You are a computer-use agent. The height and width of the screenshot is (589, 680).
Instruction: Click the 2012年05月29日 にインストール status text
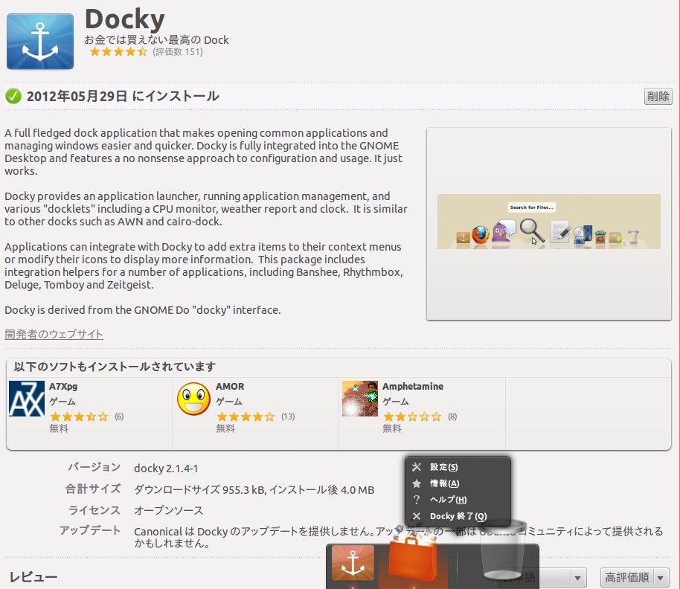click(x=123, y=96)
